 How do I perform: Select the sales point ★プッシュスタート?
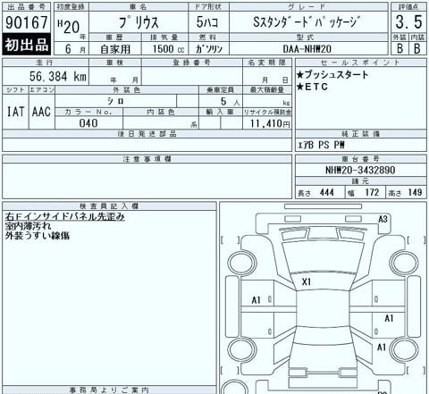coord(332,75)
